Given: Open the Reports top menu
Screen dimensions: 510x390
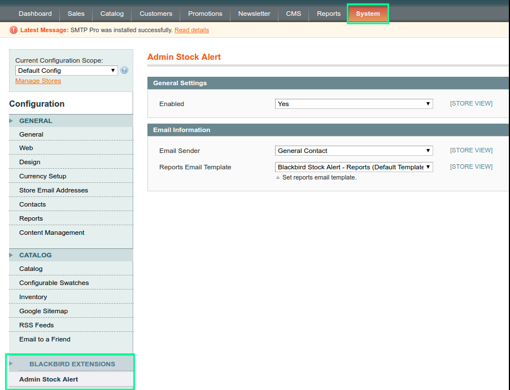Looking at the screenshot, I should pos(329,14).
